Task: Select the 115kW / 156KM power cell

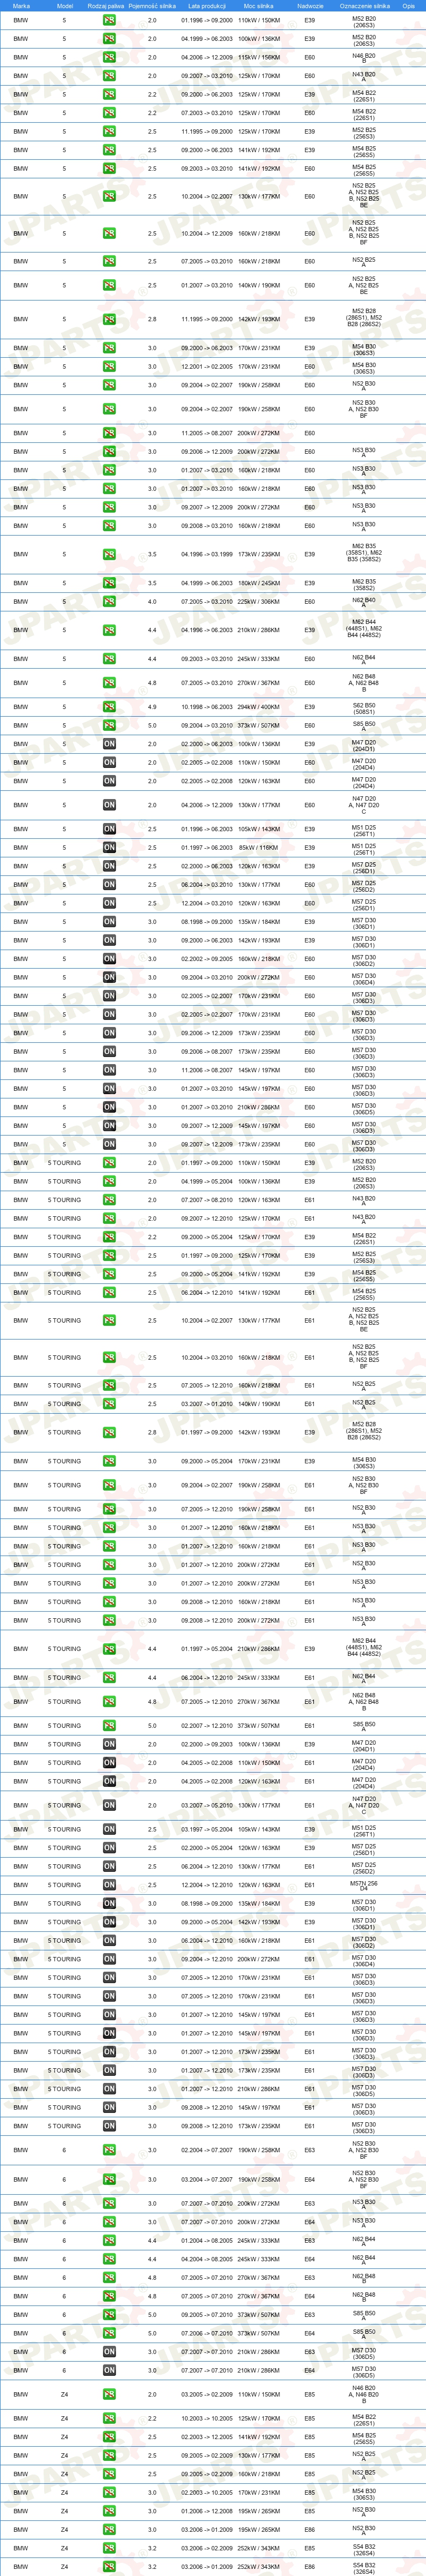Action: coord(259,57)
